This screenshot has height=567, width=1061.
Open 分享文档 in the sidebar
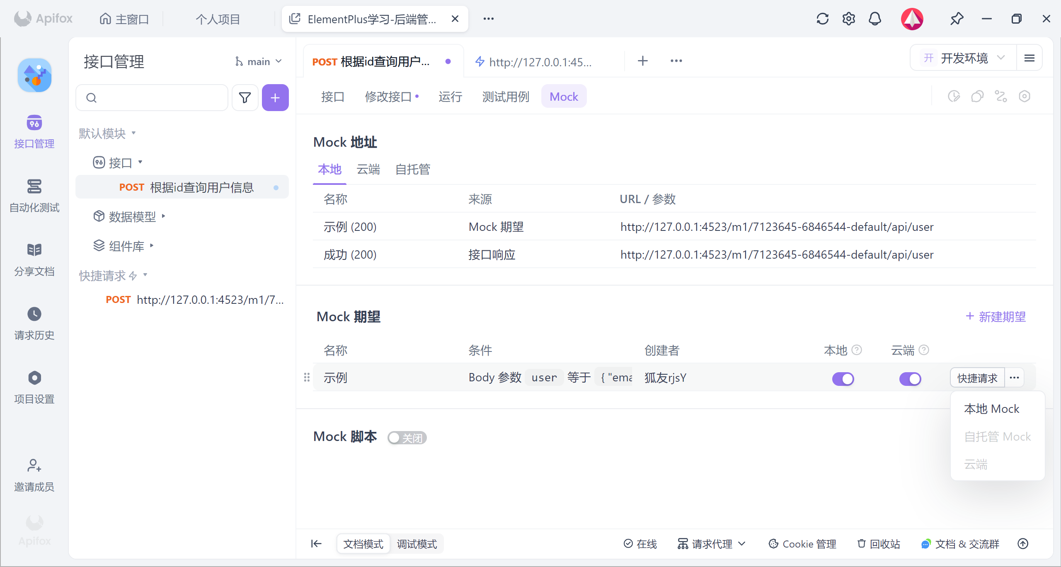[x=34, y=259]
